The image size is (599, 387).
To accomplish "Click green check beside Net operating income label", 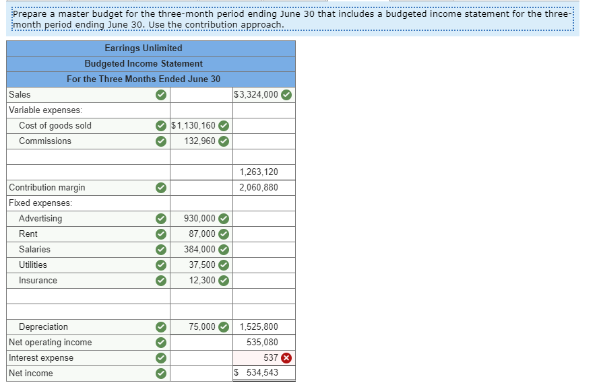I will 161,343.
